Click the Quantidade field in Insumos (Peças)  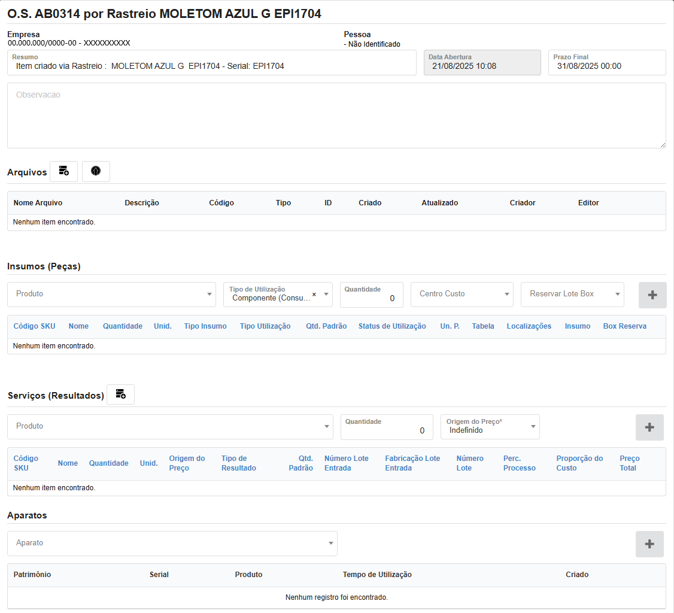[x=371, y=298]
